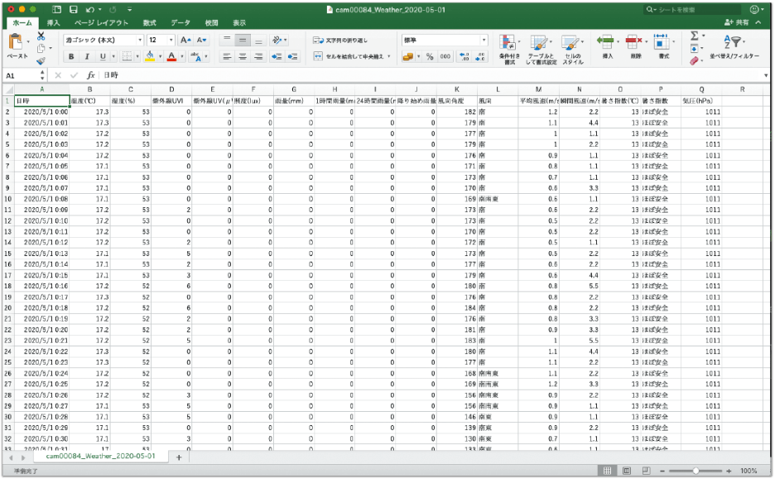
Task: Increase indent of cell contents
Action: click(293, 57)
